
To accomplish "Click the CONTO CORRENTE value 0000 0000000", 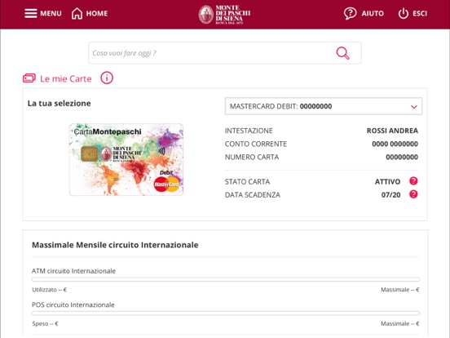I will coord(395,144).
